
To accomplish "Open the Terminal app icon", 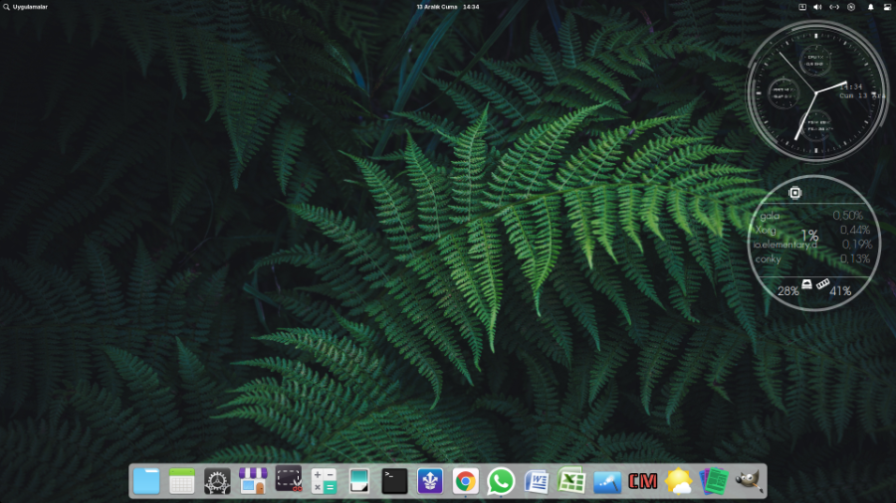I will point(394,481).
